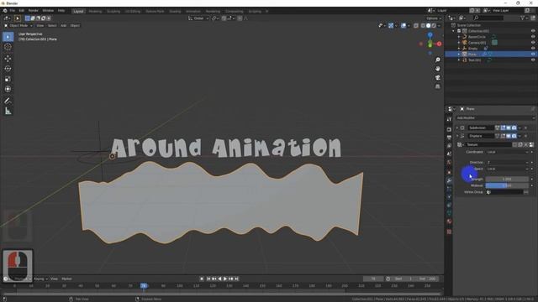538x302 pixels.
Task: Open the Render properties tab icon
Action: tap(449, 129)
